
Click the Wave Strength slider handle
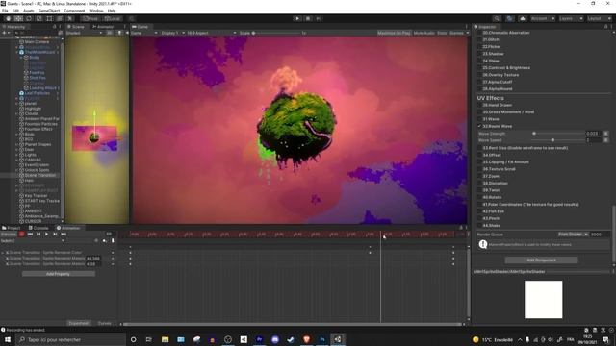tap(534, 134)
